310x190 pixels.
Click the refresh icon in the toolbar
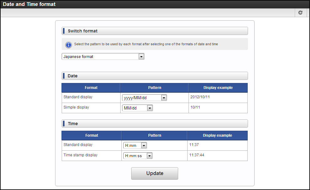300,12
